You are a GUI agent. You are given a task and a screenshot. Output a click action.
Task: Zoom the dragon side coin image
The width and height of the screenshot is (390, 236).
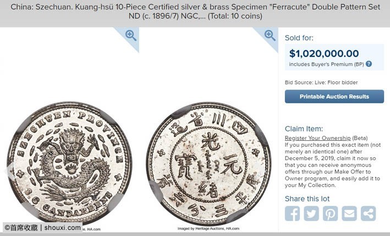tap(130, 35)
